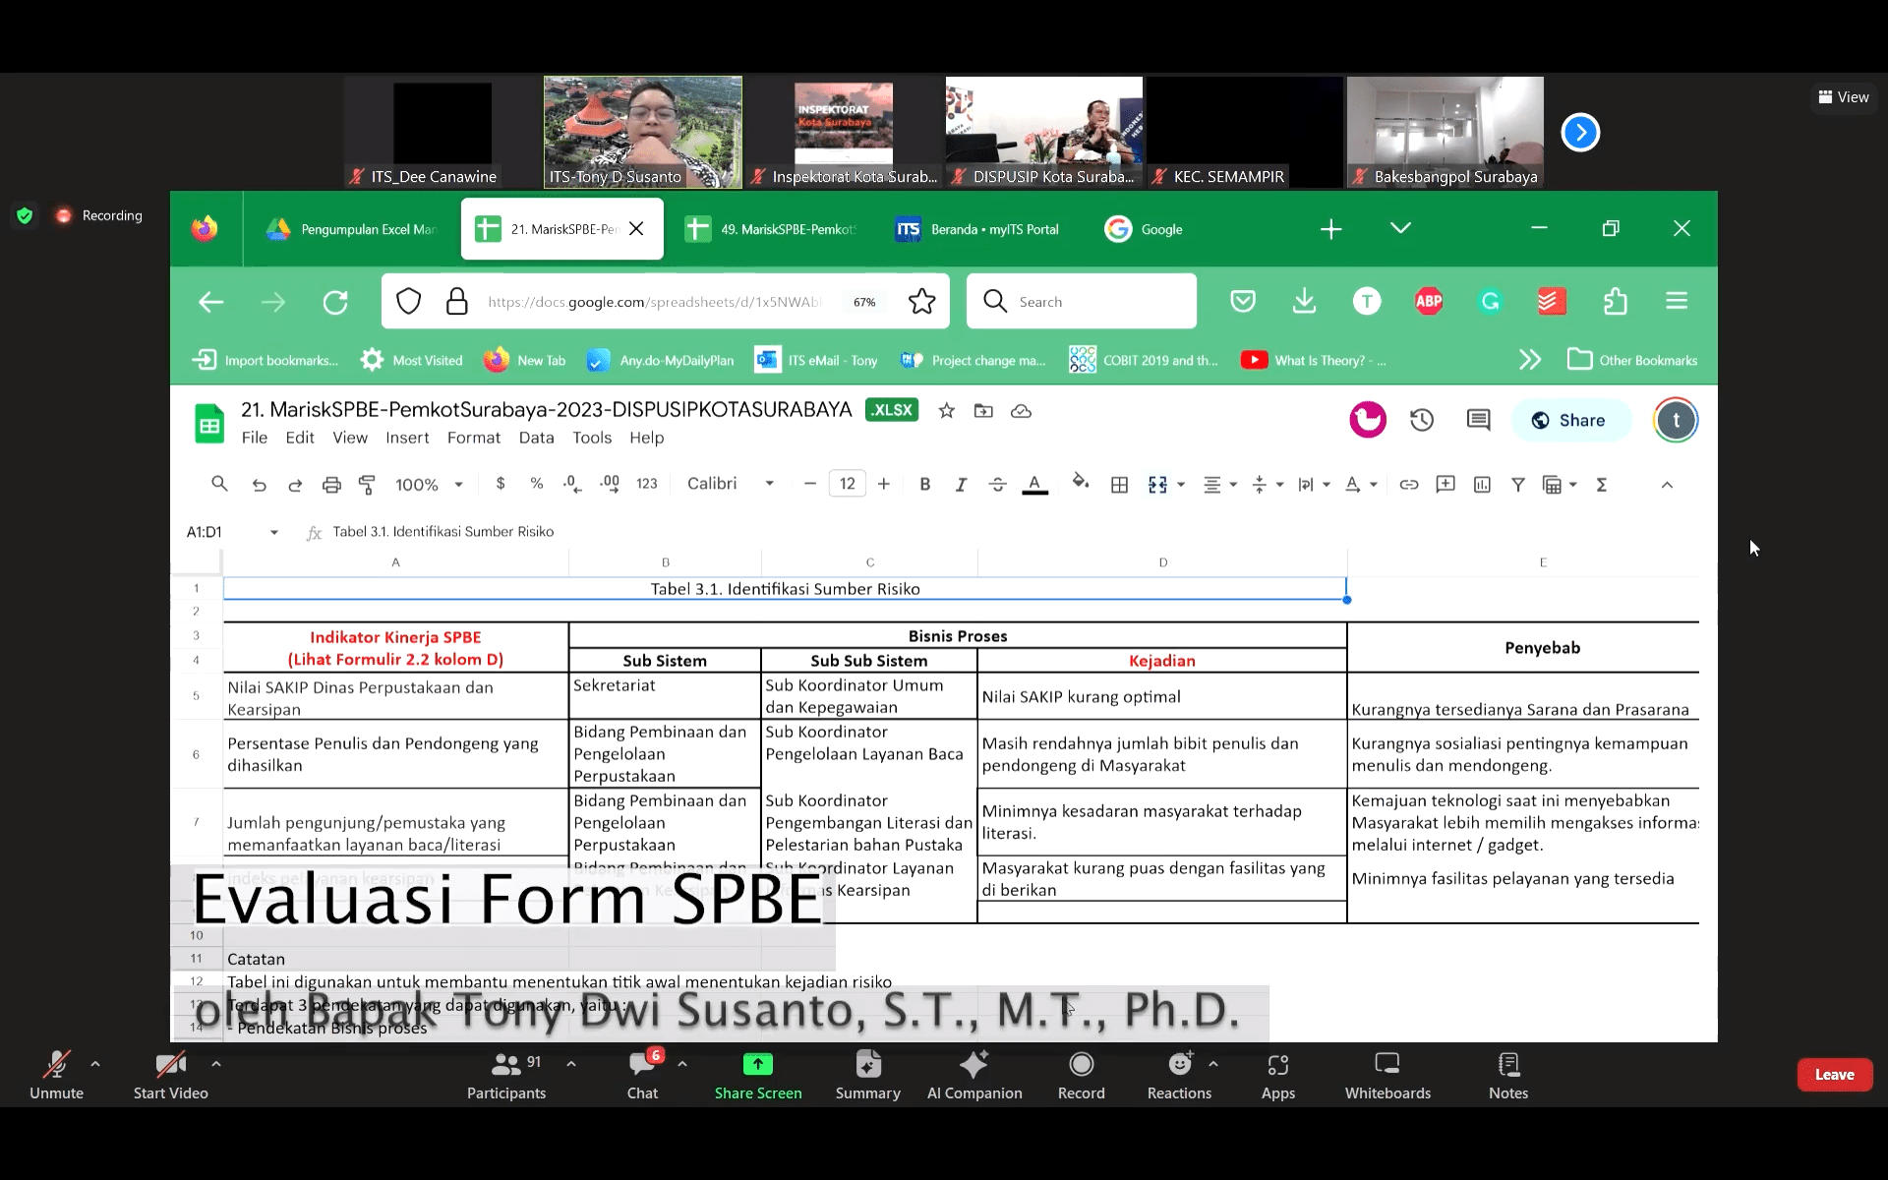
Task: Click the Recording indicator
Action: [100, 215]
